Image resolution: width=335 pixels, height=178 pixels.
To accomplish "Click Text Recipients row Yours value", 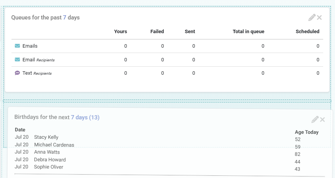I will click(126, 73).
